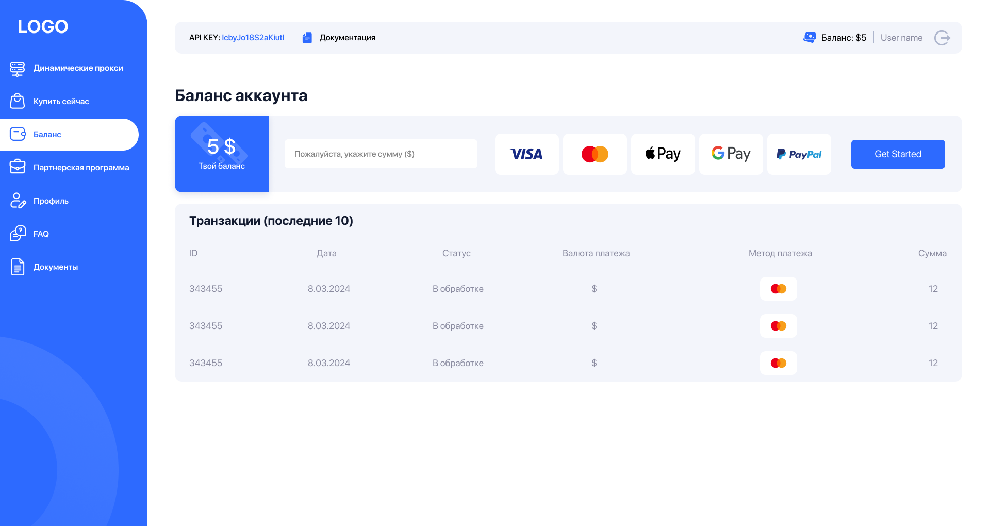Viewport: 990px width, 526px height.
Task: Select Google Pay payment method
Action: [731, 154]
